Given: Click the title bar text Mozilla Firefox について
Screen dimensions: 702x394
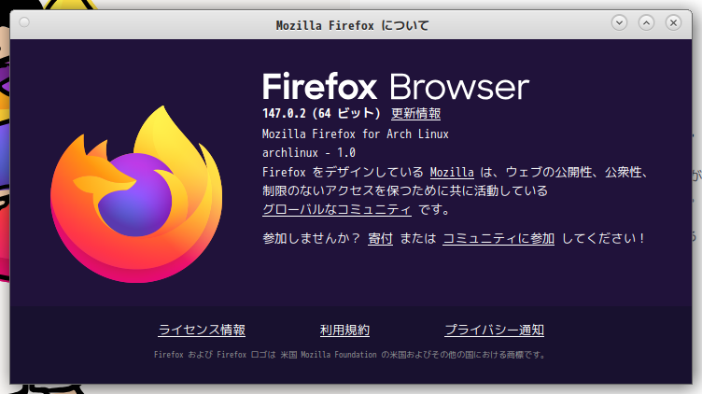Looking at the screenshot, I should point(352,25).
